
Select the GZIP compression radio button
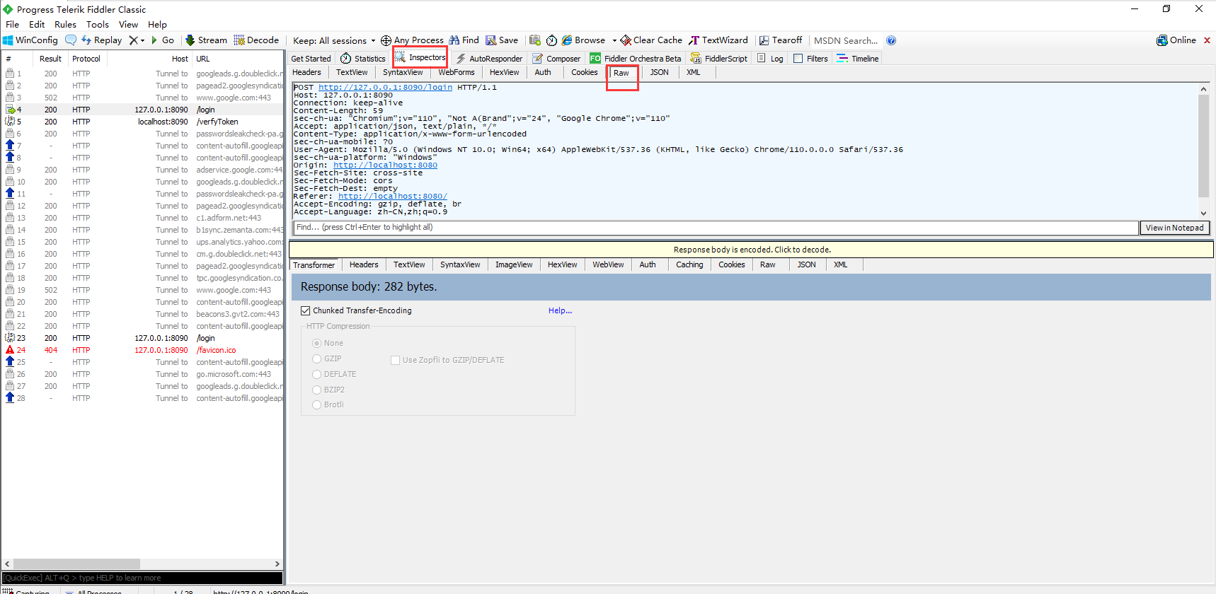click(317, 359)
